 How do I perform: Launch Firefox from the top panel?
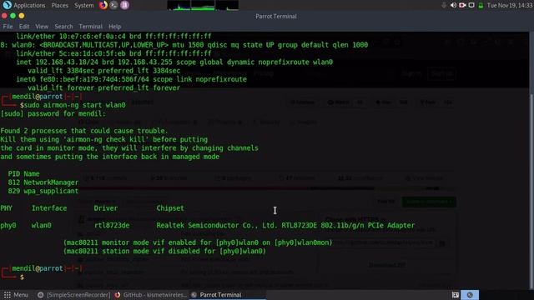point(103,5)
